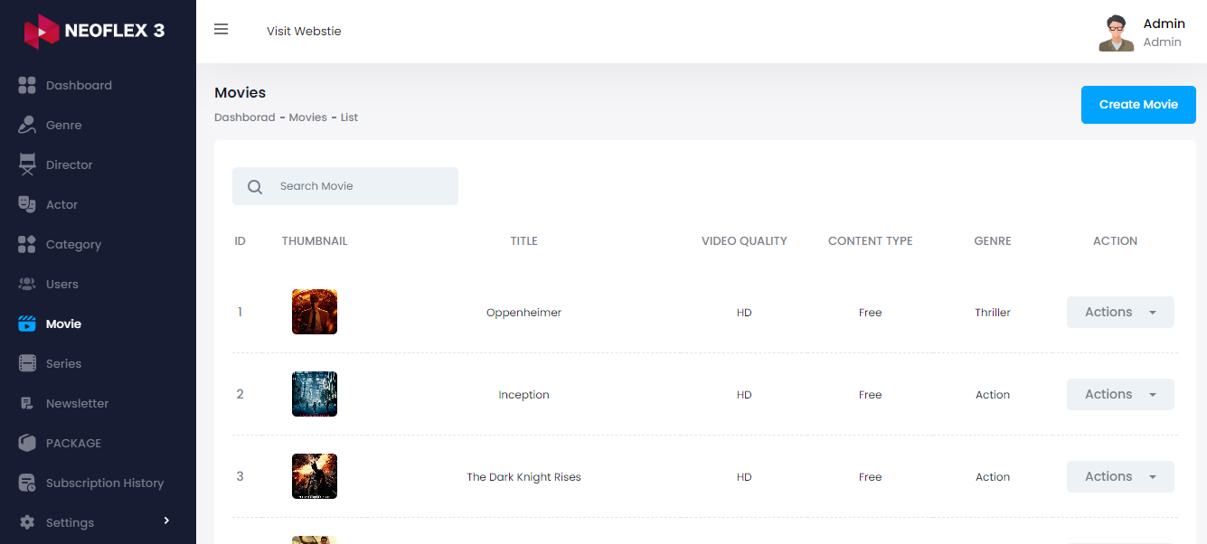Expand the Settings submenu chevron
The height and width of the screenshot is (544, 1207).
(x=166, y=521)
